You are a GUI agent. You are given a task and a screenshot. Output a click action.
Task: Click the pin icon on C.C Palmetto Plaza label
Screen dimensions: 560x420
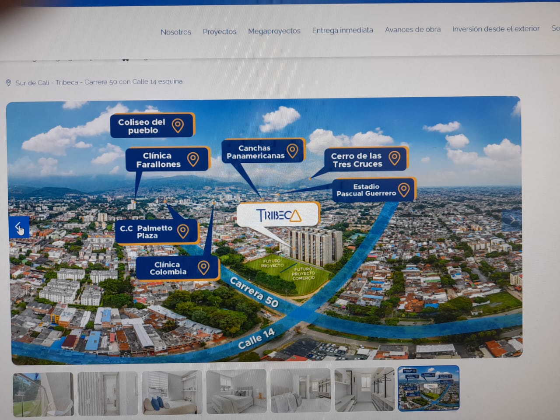coord(183,231)
